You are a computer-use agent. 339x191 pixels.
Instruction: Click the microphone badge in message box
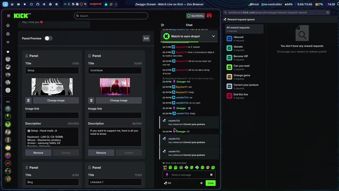(x=167, y=175)
